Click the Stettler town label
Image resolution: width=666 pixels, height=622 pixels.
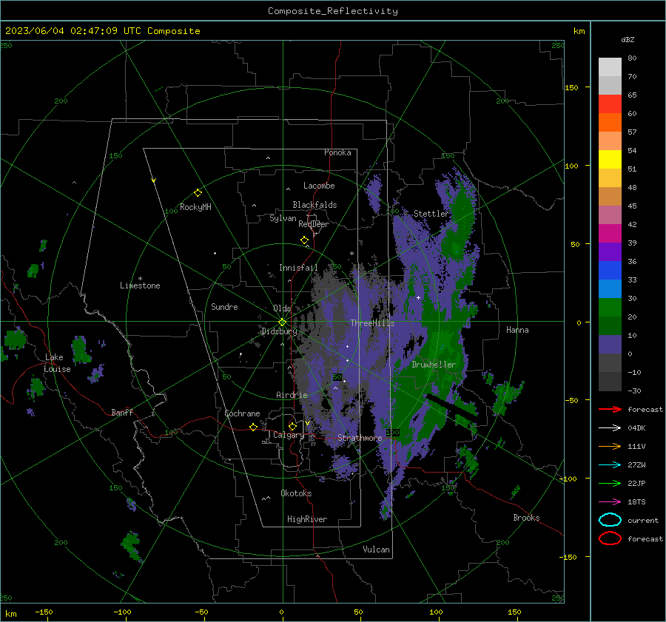pyautogui.click(x=431, y=214)
